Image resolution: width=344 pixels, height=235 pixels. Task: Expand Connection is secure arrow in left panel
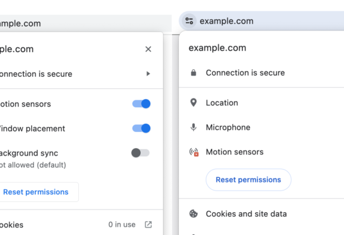148,74
